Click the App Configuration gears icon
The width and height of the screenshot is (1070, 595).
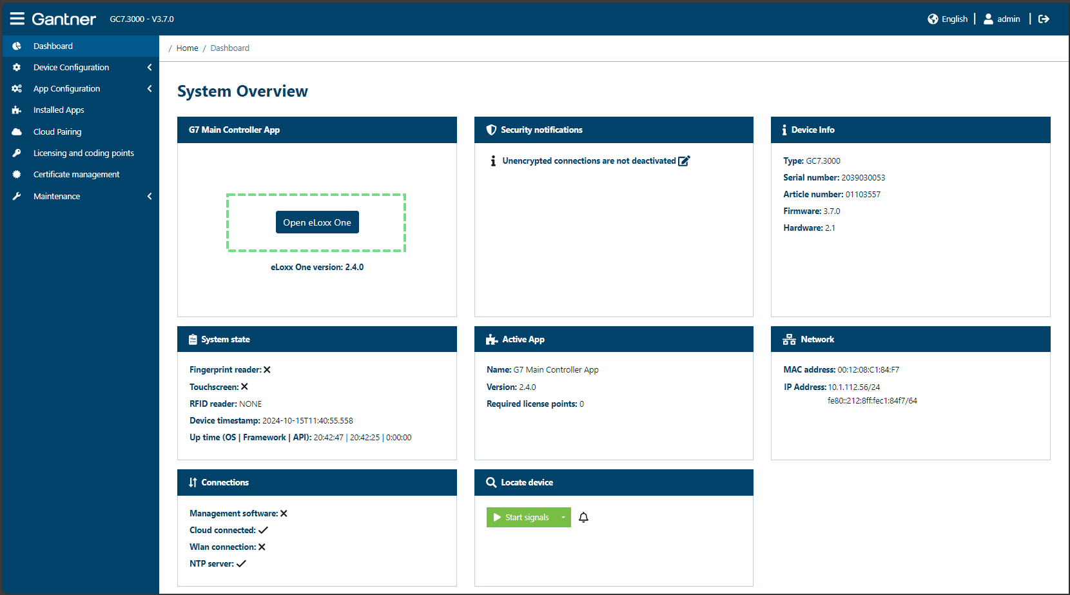pyautogui.click(x=17, y=88)
